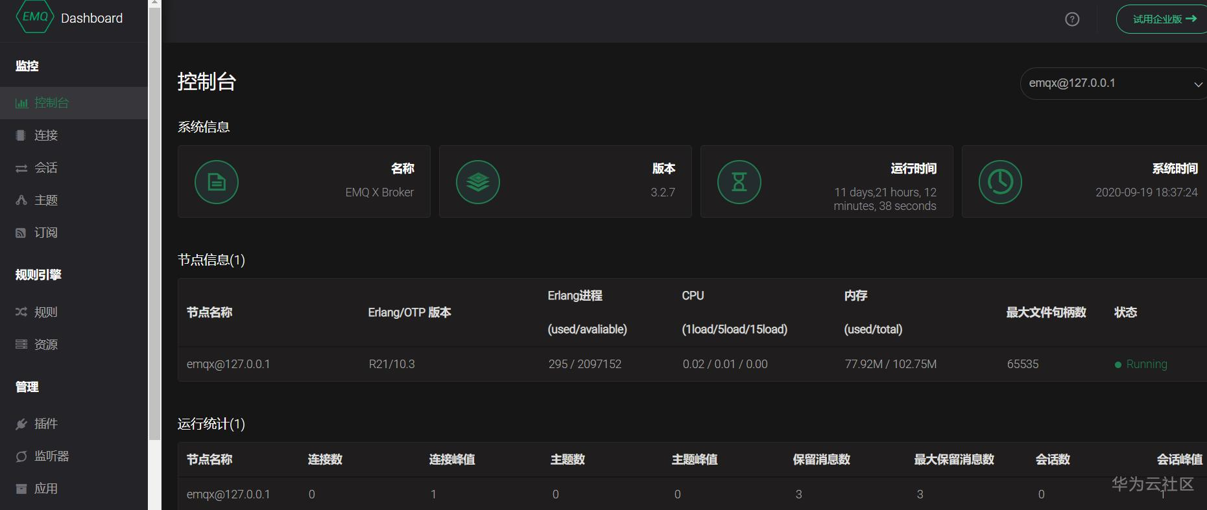This screenshot has width=1207, height=510.
Task: Open the help question mark icon
Action: tap(1072, 19)
